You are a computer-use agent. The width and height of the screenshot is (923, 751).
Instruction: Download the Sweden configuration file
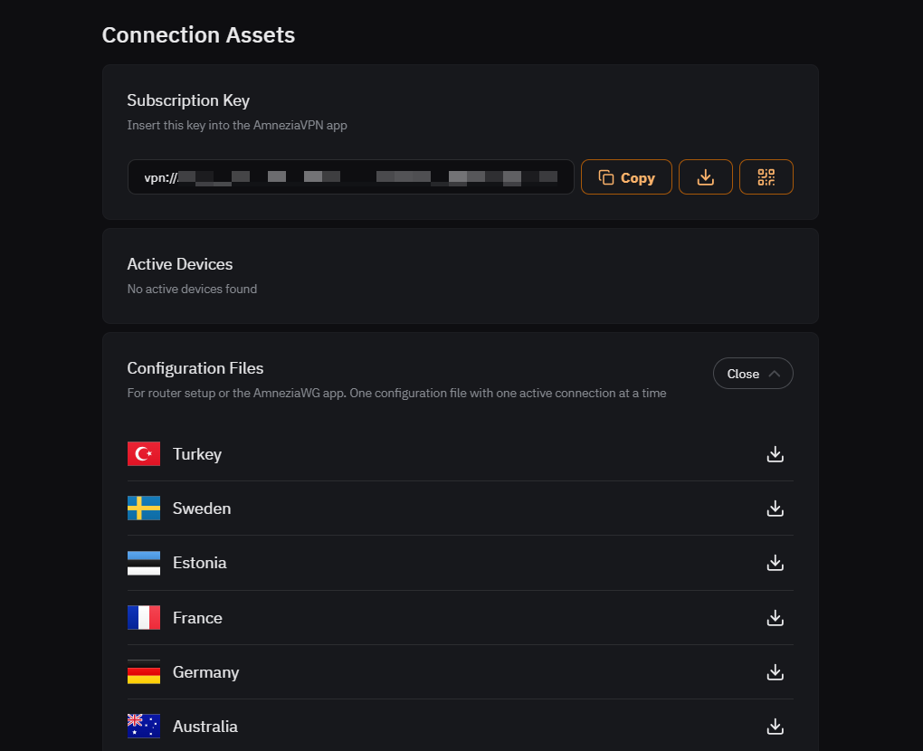pos(775,509)
